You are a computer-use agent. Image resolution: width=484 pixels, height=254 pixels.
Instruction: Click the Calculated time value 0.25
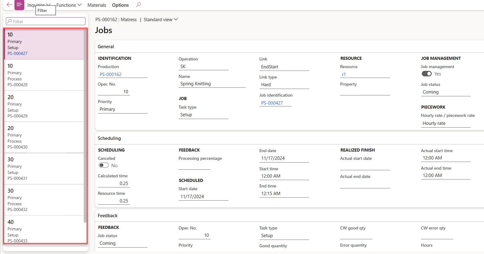(x=114, y=183)
